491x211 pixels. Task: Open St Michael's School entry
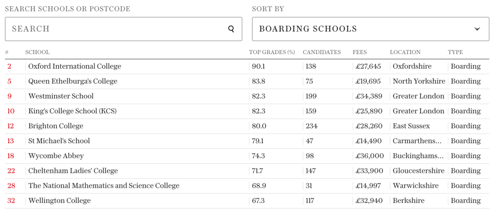[x=59, y=141]
